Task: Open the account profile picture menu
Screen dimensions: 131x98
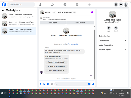Action: [126, 4]
